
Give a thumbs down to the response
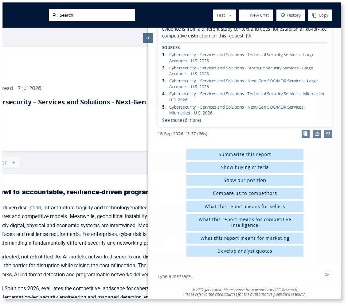[x=328, y=134]
